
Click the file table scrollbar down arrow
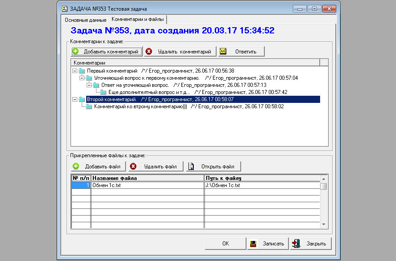coord(324,224)
